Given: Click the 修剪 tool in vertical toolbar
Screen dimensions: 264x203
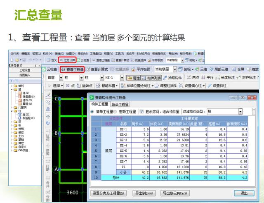Looking at the screenshot, I should [48, 150].
